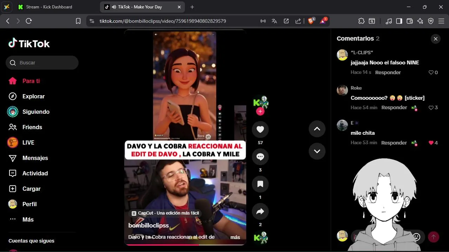Translate the page with the translate icon
Screen dimensions: 449x252
[274, 21]
